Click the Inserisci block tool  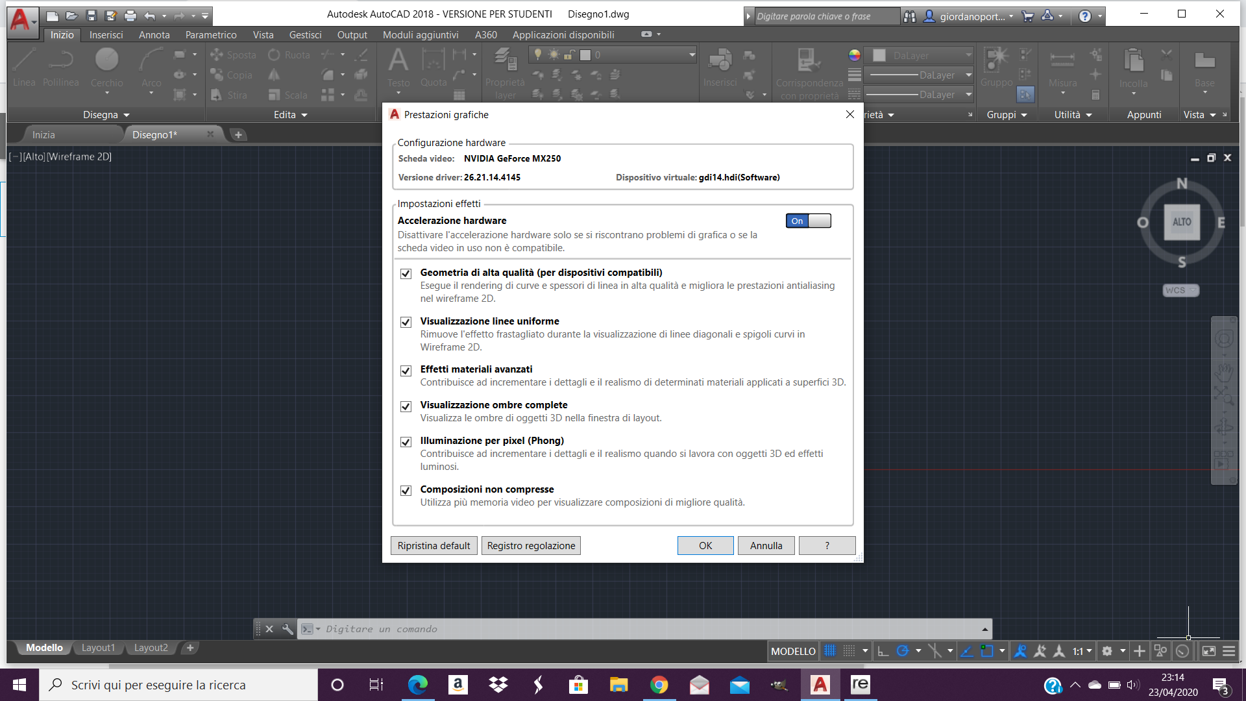point(720,67)
